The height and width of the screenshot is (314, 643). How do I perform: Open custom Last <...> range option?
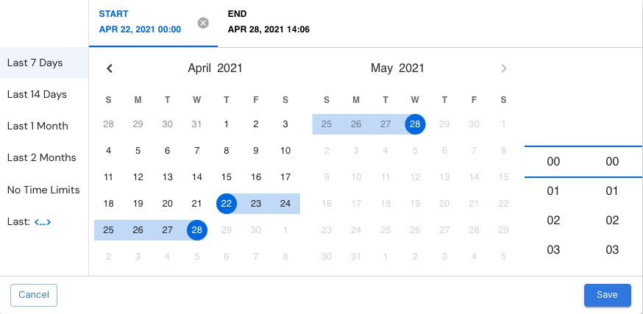pyautogui.click(x=43, y=222)
